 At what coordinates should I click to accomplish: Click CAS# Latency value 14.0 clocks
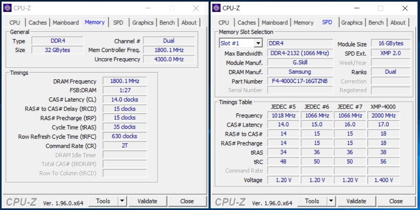click(x=125, y=99)
